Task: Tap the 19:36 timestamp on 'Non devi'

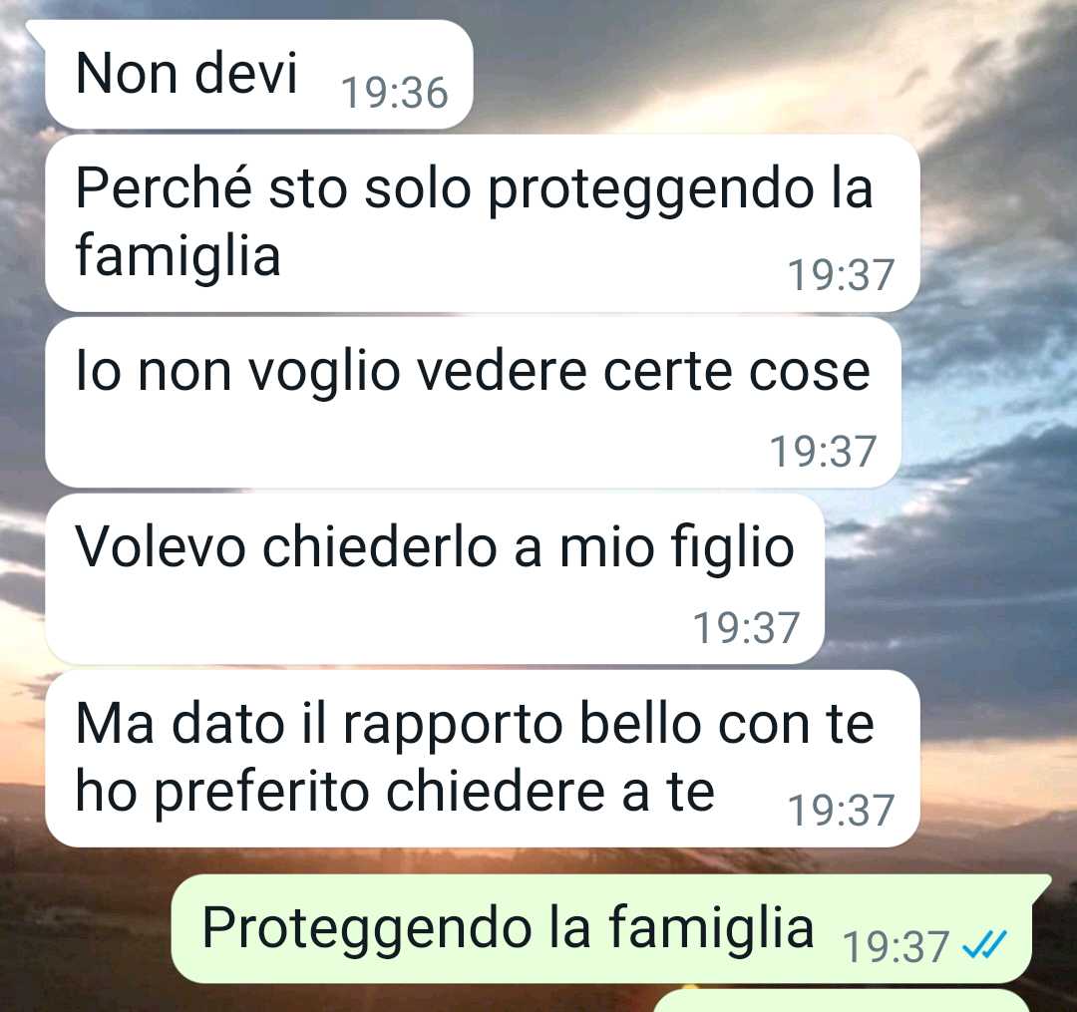Action: [395, 93]
